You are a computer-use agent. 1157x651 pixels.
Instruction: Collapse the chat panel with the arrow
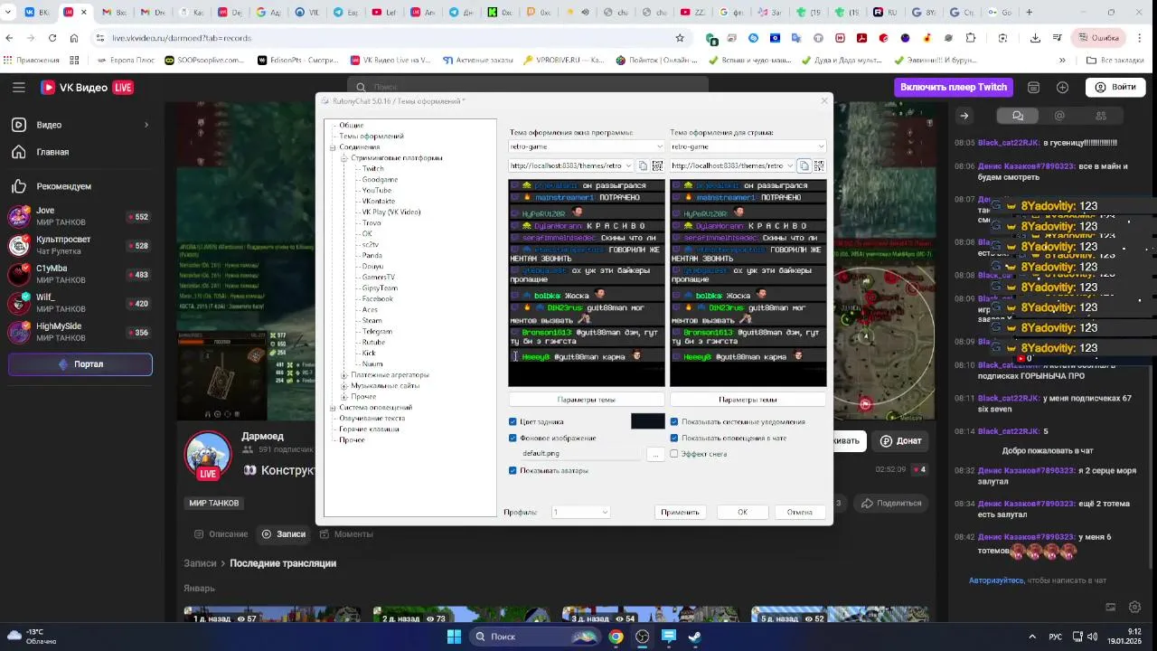tap(964, 116)
